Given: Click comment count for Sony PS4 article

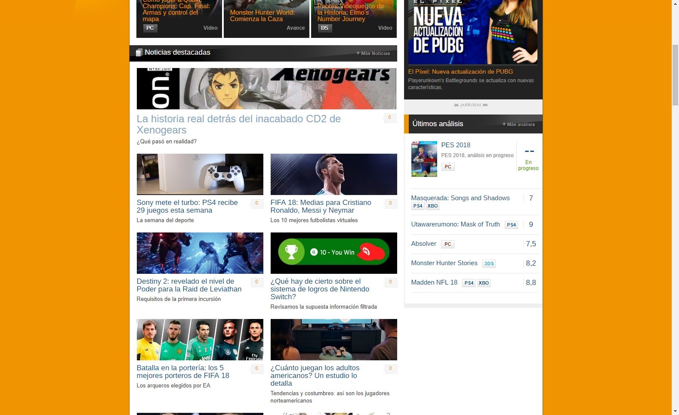Looking at the screenshot, I should [257, 204].
